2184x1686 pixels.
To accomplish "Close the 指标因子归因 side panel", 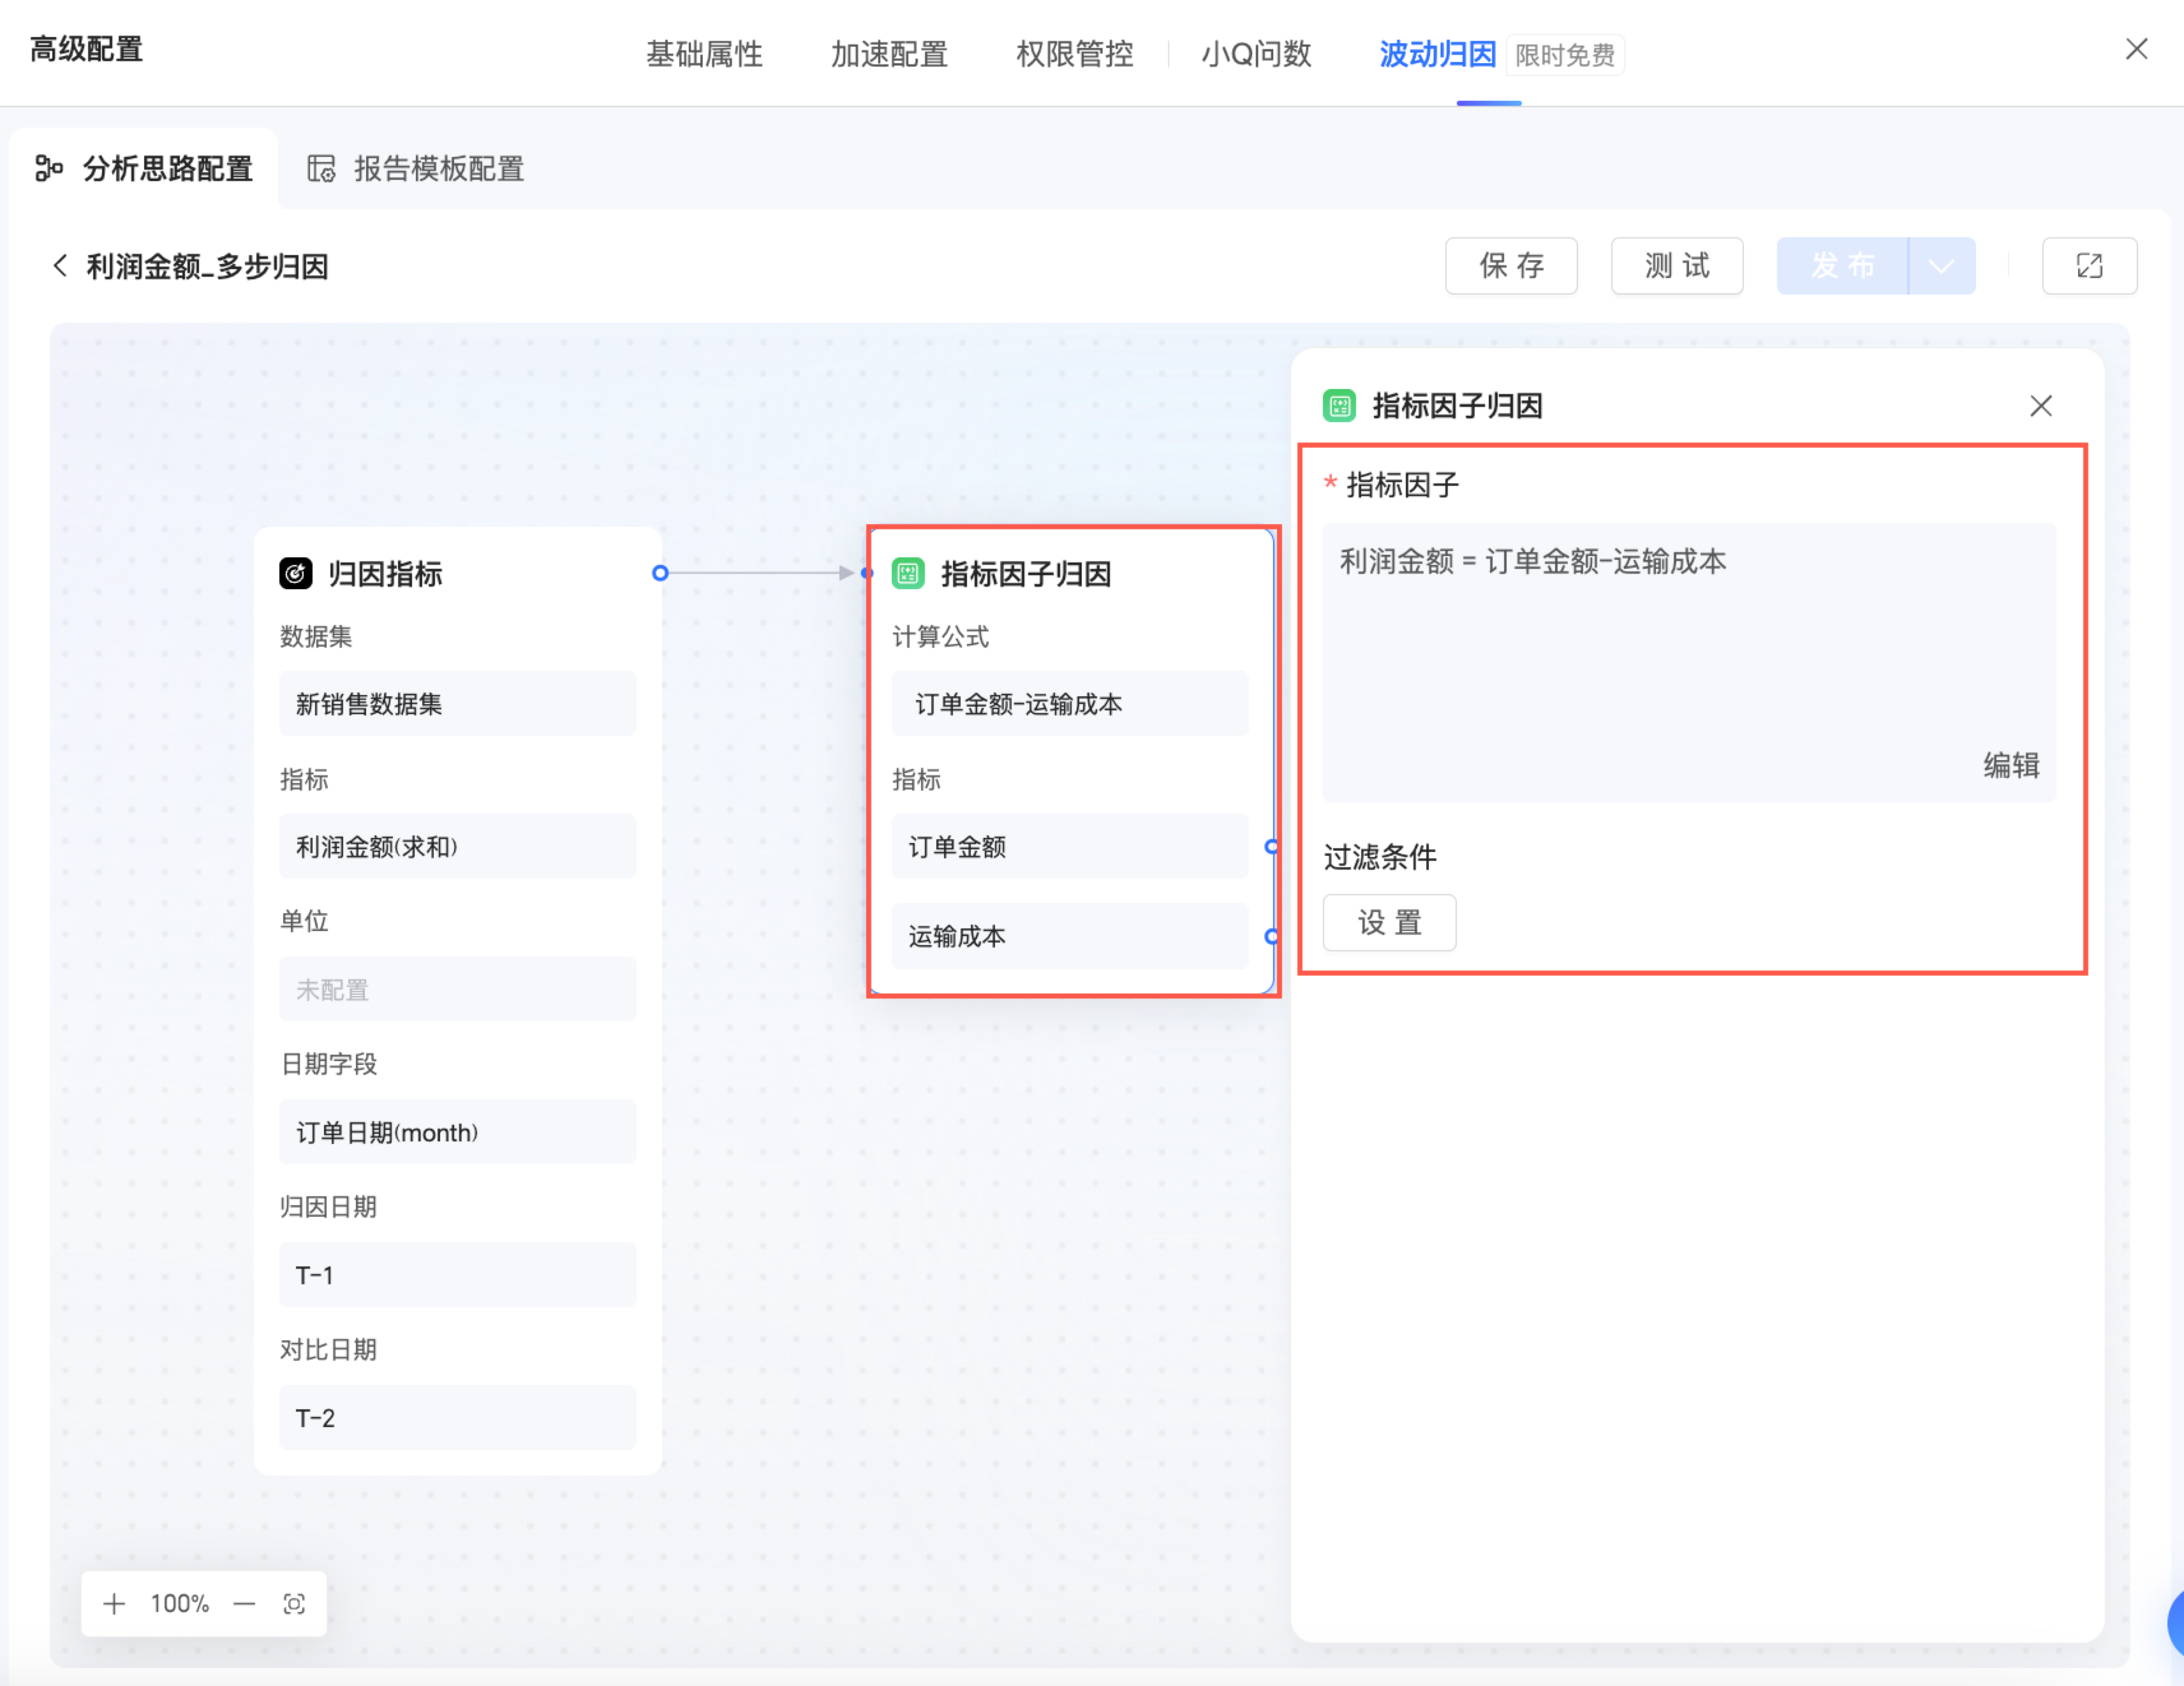I will click(2040, 405).
